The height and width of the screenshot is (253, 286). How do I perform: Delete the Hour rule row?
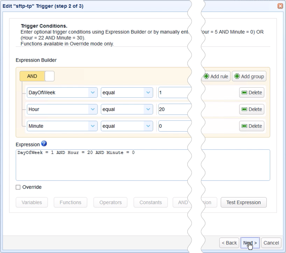252,109
